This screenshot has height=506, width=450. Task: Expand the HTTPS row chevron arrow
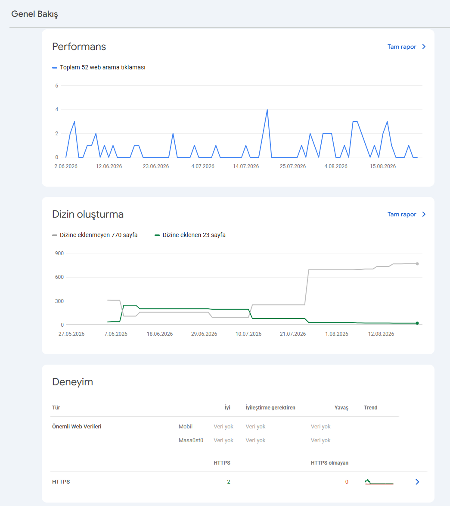click(x=417, y=482)
